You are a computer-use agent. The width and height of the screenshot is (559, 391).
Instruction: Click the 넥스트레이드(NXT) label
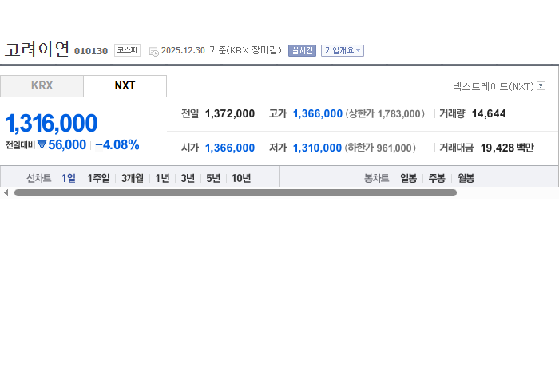pos(494,86)
